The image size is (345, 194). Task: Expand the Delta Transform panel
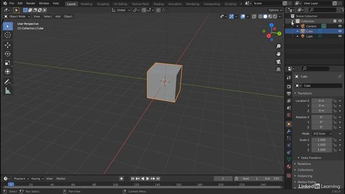(311, 158)
